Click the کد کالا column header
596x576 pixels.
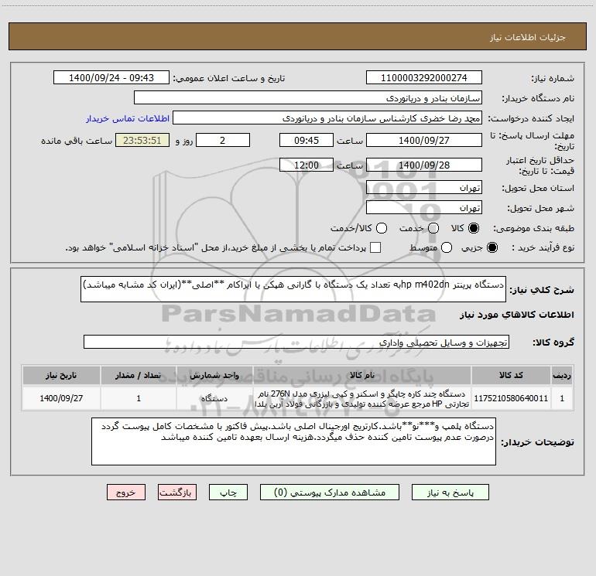[511, 375]
